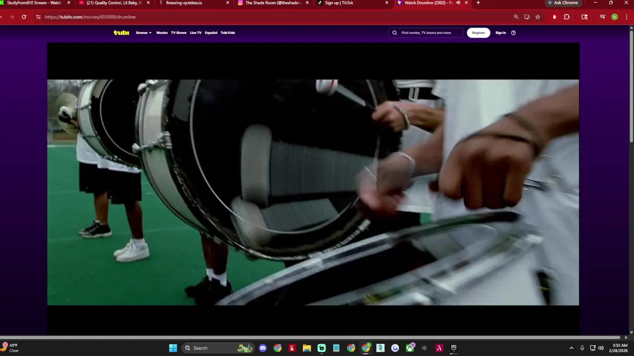Reload the page
Image resolution: width=634 pixels, height=356 pixels.
(x=24, y=17)
